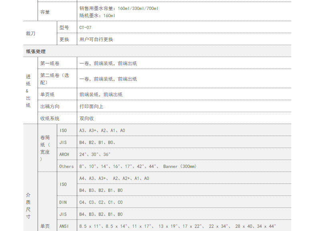This screenshot has width=316, height=231.
Task: Click the CT-07 cutter model value
Action: point(86,28)
